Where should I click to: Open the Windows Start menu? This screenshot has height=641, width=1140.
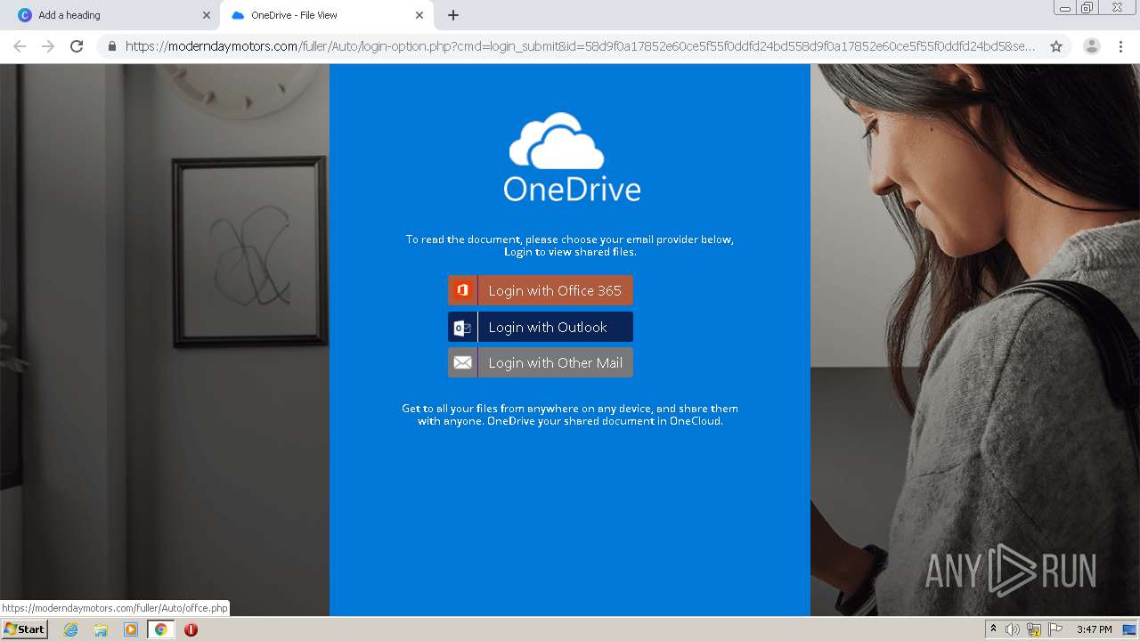pos(25,629)
